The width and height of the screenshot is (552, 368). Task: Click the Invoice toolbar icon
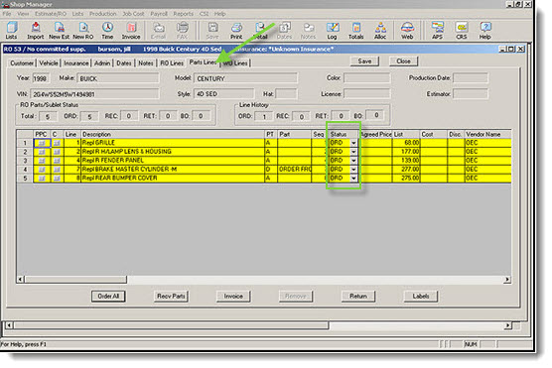pyautogui.click(x=131, y=31)
